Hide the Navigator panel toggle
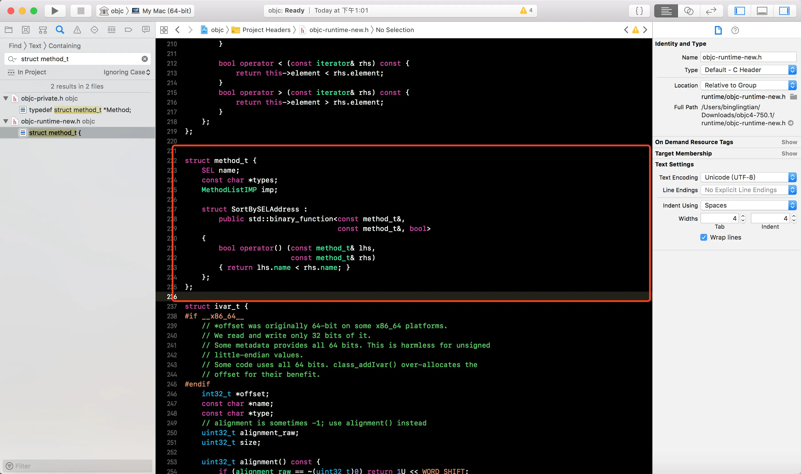The image size is (801, 474). click(739, 11)
